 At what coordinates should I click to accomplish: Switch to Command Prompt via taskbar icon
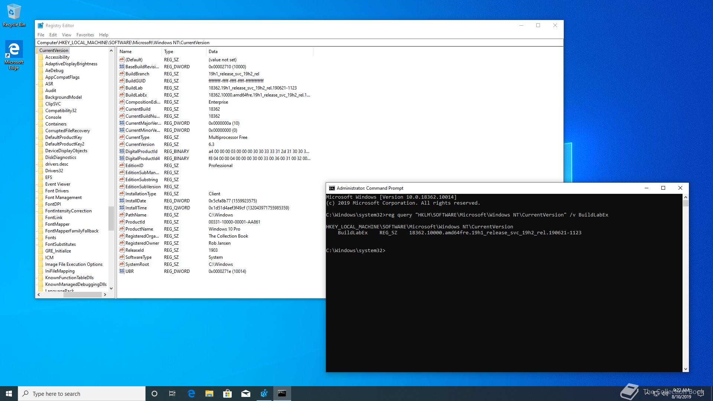coord(282,394)
